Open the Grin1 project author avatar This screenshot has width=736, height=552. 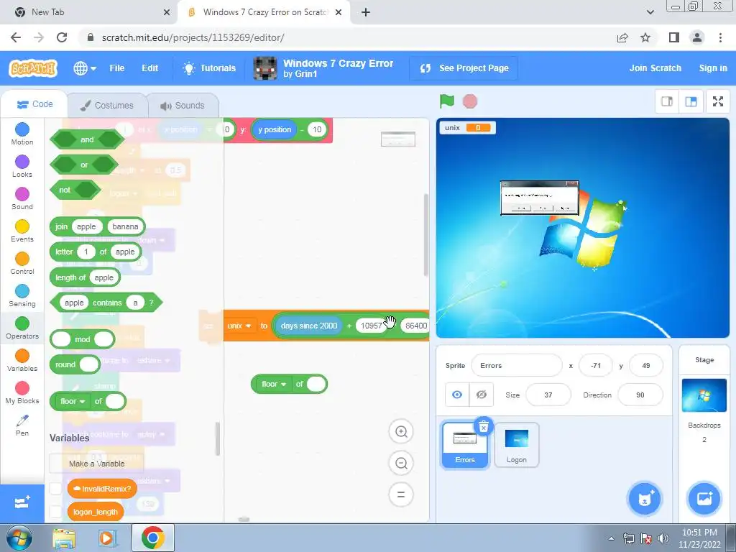(x=264, y=68)
